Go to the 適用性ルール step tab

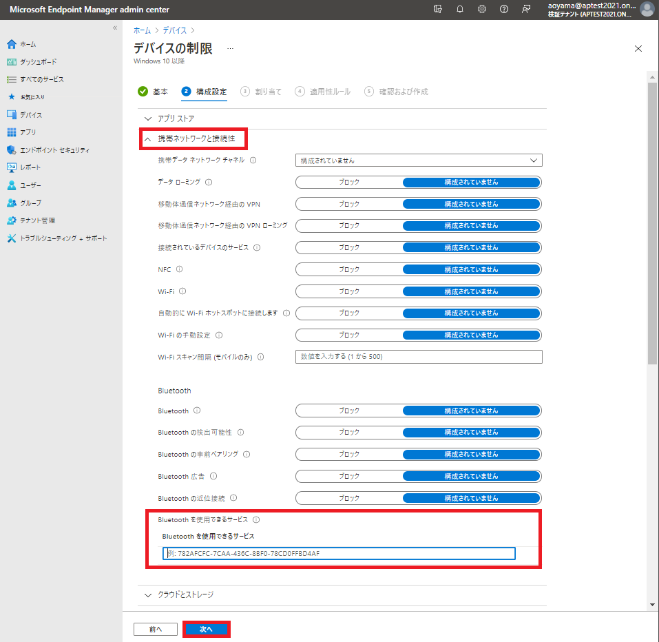(322, 92)
